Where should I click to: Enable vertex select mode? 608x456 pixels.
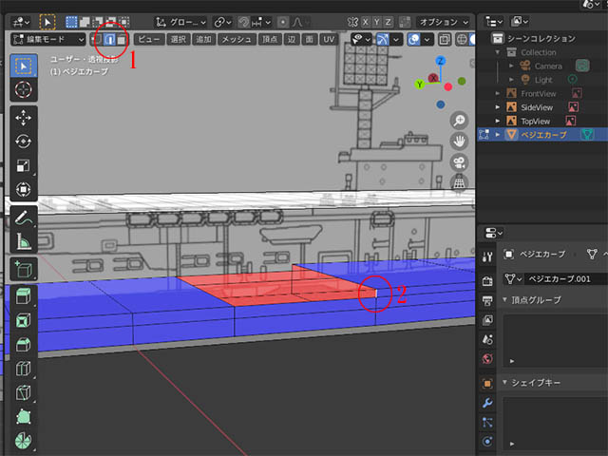[x=97, y=40]
